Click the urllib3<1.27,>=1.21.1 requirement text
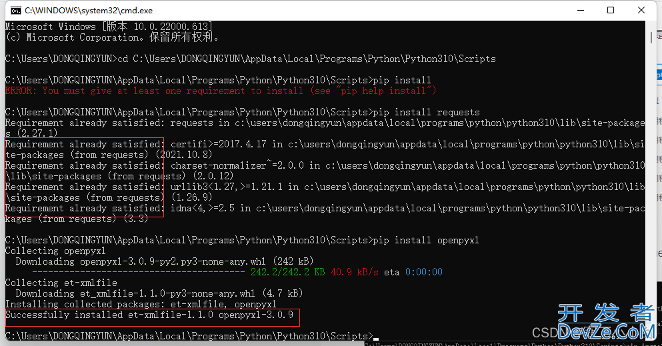This screenshot has width=662, height=346. point(226,187)
